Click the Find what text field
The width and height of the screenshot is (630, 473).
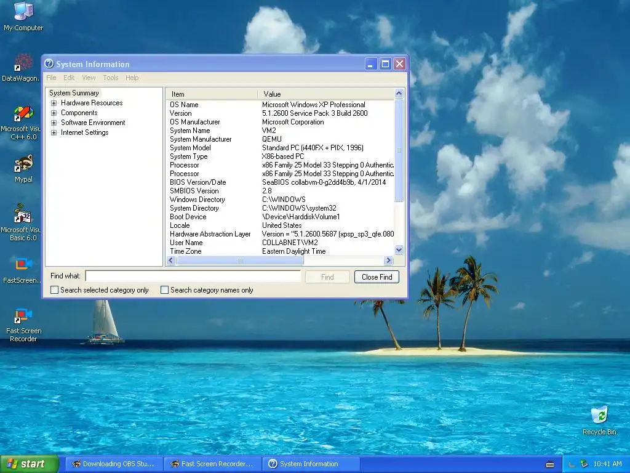point(193,276)
